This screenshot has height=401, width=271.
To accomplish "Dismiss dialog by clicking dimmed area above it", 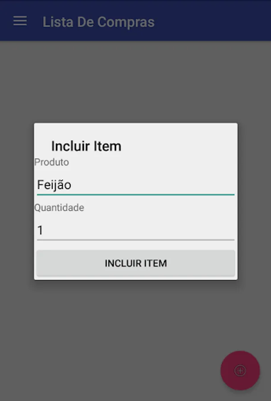I will [x=135, y=82].
